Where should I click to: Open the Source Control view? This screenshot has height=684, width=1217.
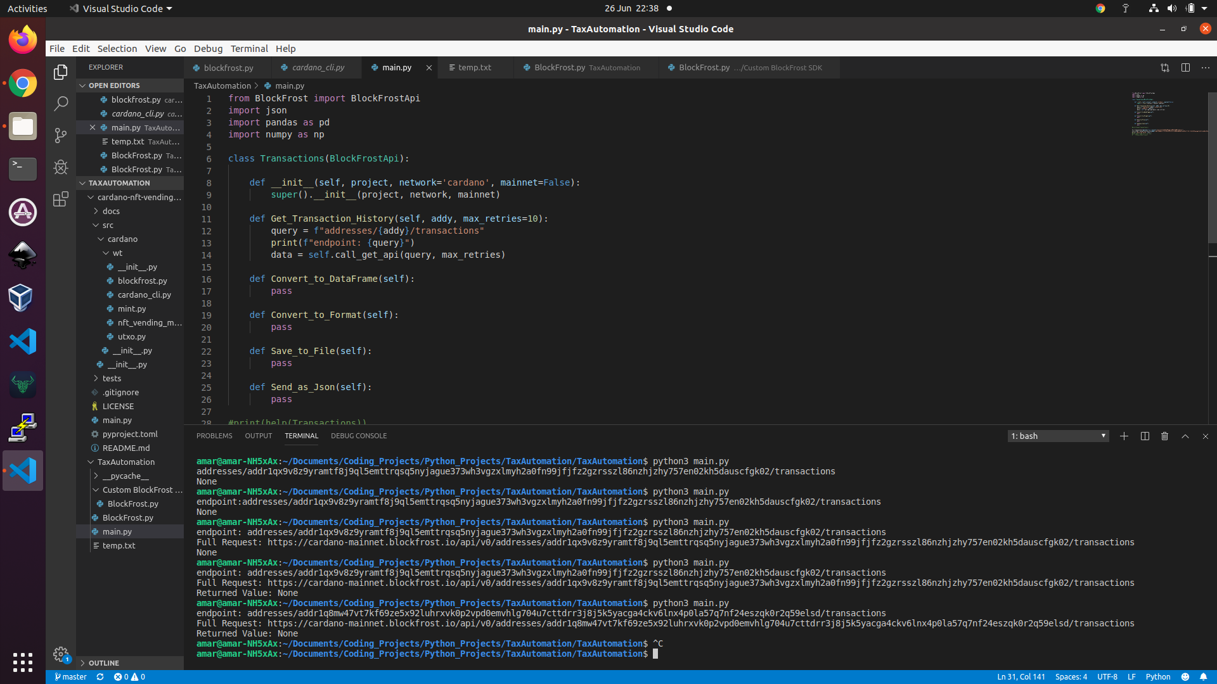click(x=61, y=136)
